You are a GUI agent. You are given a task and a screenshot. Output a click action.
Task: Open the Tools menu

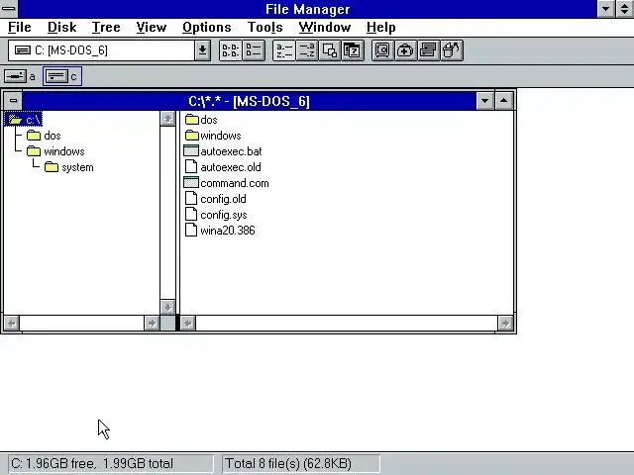pos(264,27)
